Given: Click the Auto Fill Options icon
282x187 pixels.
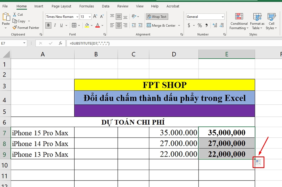Looking at the screenshot, I should tap(258, 162).
